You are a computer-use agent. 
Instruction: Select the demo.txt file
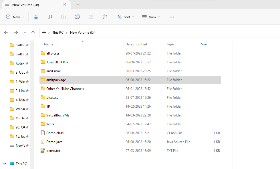[53, 150]
